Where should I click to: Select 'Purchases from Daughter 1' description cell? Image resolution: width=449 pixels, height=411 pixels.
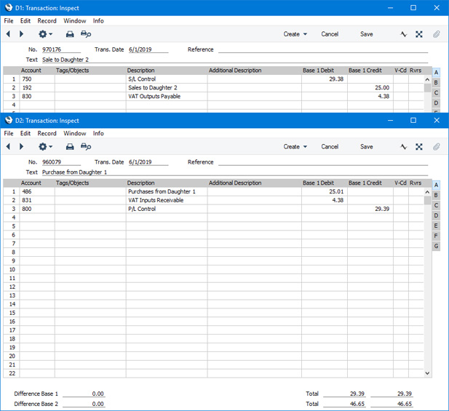point(167,191)
